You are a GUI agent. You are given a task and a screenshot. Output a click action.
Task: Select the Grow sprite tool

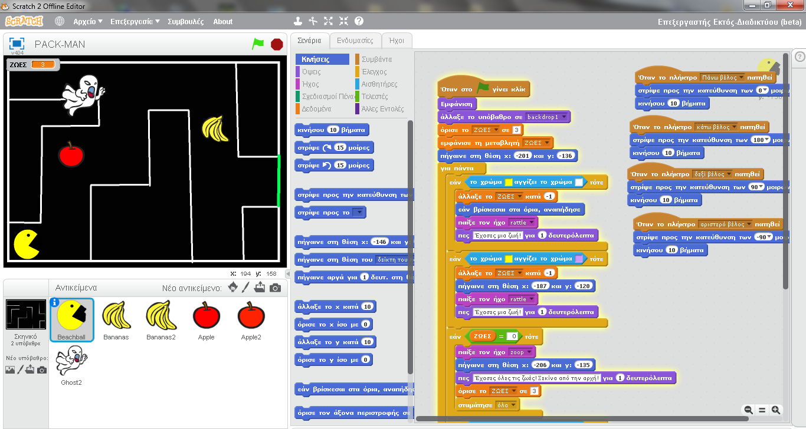[x=328, y=21]
